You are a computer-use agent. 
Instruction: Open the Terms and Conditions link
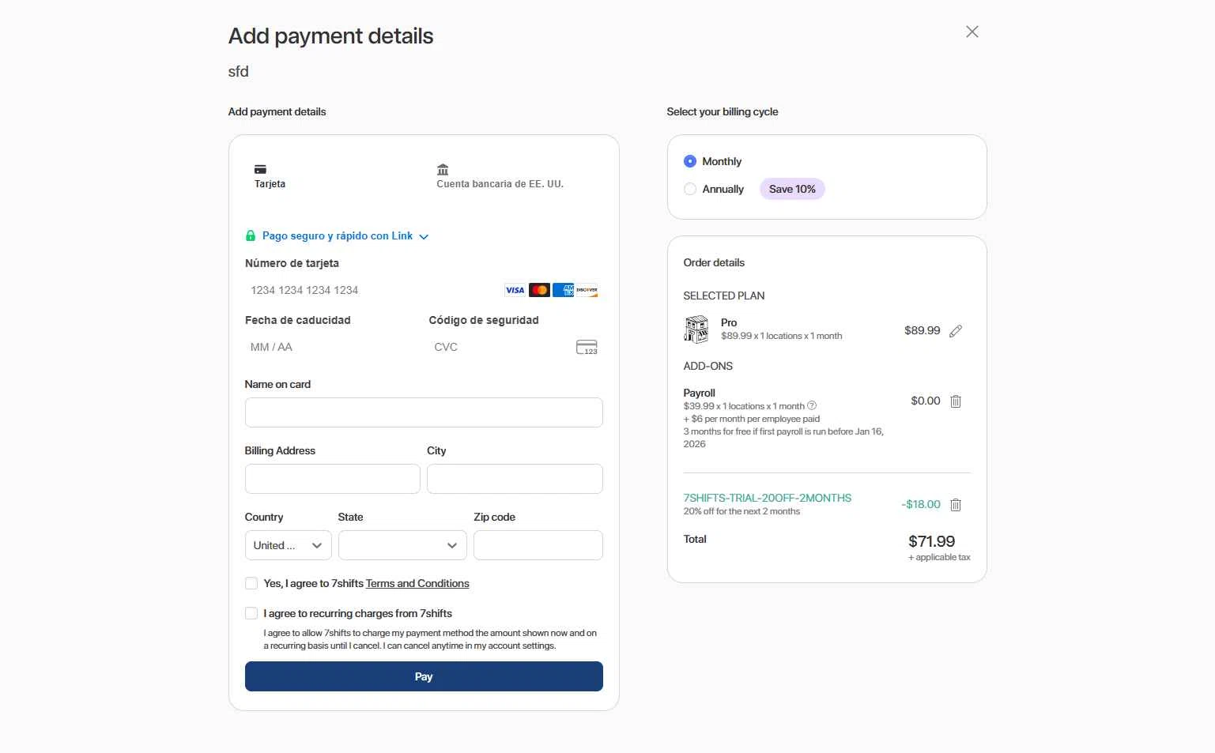pos(417,583)
